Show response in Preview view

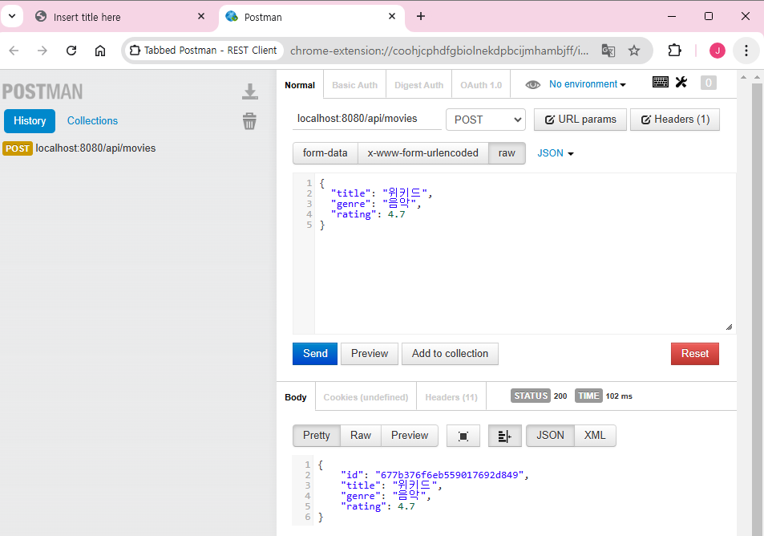pos(410,436)
